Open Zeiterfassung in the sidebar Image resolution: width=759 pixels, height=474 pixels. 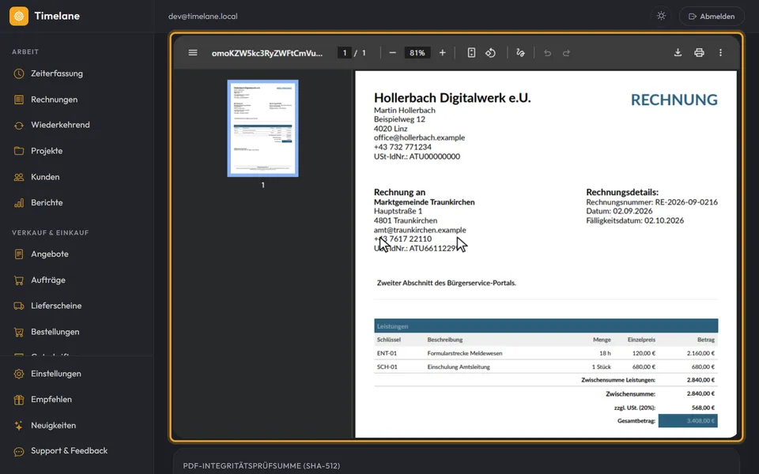click(x=57, y=73)
